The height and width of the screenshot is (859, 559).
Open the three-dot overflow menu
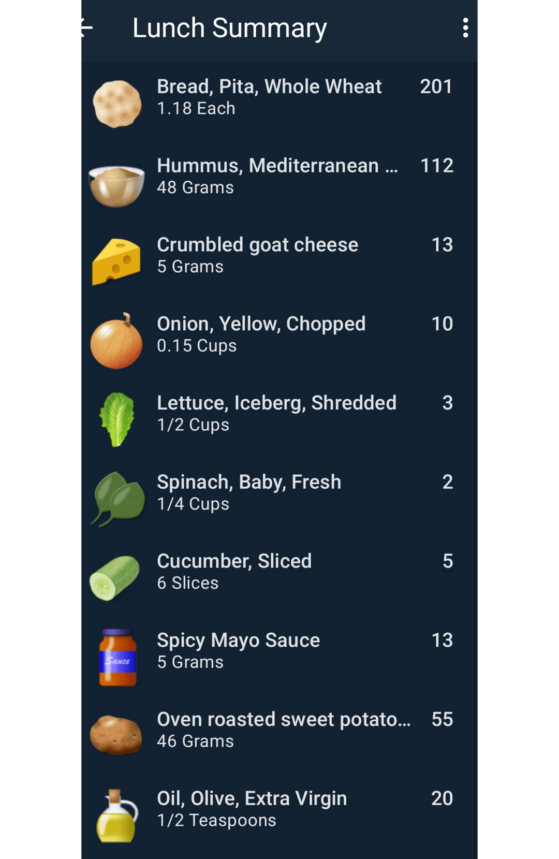click(465, 28)
